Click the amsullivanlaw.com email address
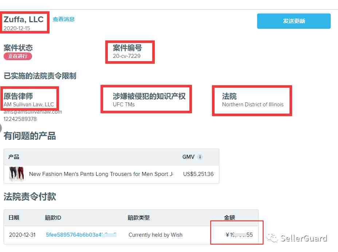 33,112
